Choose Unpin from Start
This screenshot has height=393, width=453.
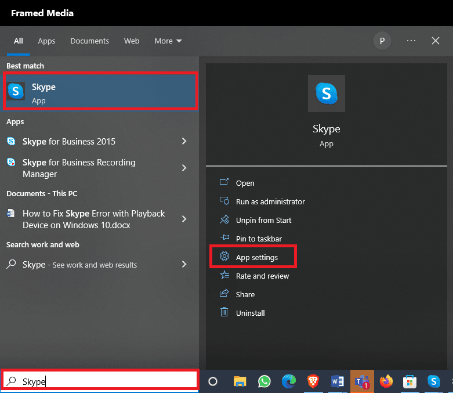(263, 221)
